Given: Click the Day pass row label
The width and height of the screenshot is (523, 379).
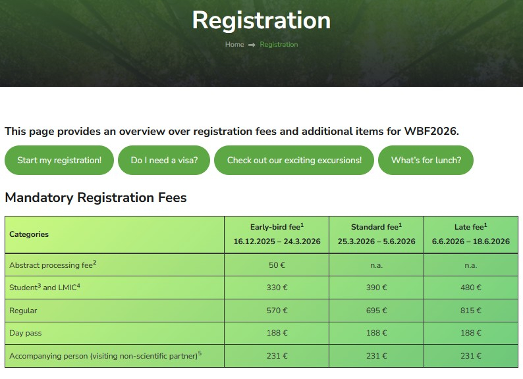Looking at the screenshot, I should [25, 333].
